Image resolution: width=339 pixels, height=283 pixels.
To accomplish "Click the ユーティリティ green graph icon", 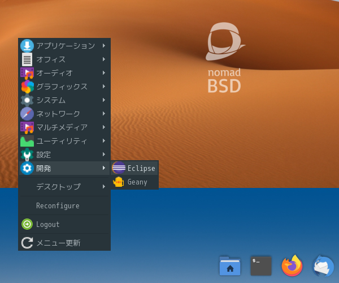I will pos(27,141).
